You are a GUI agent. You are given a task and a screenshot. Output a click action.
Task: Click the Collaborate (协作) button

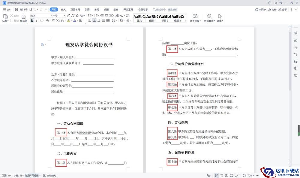pos(272,10)
